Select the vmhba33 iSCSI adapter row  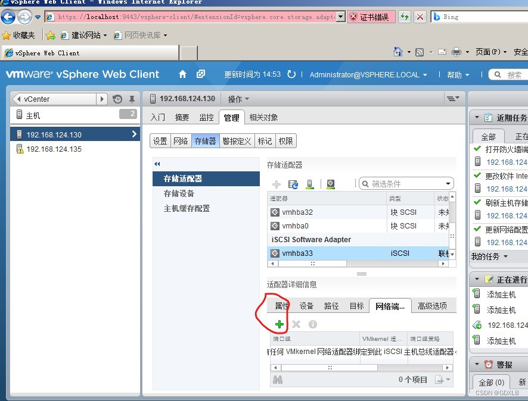point(358,253)
